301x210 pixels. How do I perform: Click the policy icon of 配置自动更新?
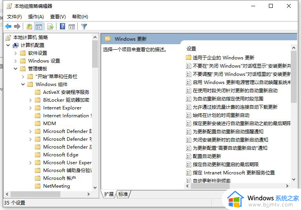click(189, 156)
